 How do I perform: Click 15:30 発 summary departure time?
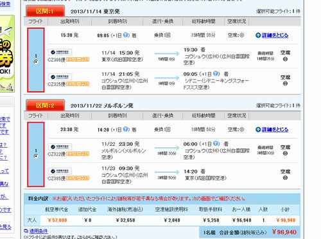pos(69,35)
